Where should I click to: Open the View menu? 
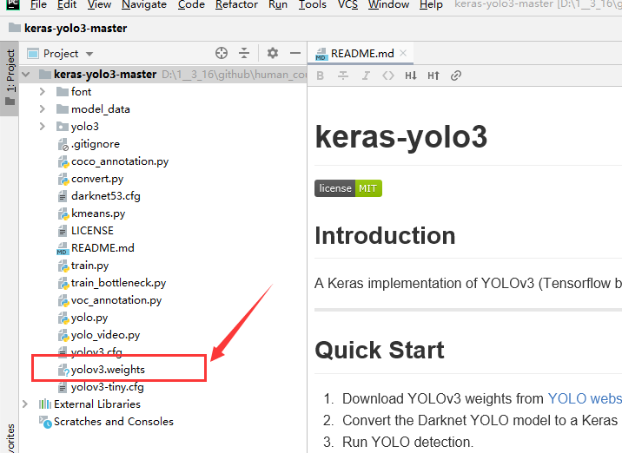99,4
